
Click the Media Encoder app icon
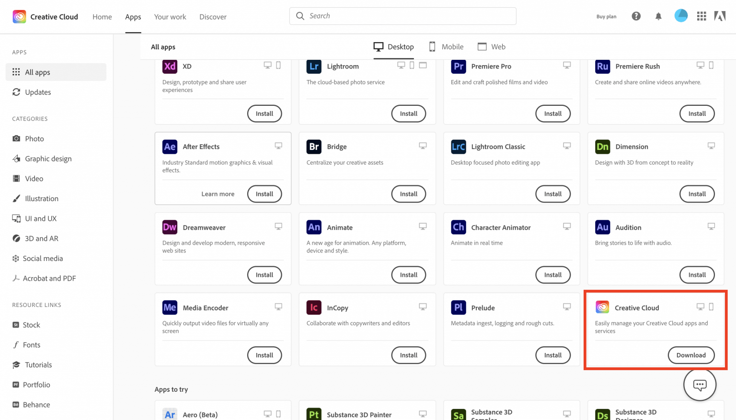170,307
